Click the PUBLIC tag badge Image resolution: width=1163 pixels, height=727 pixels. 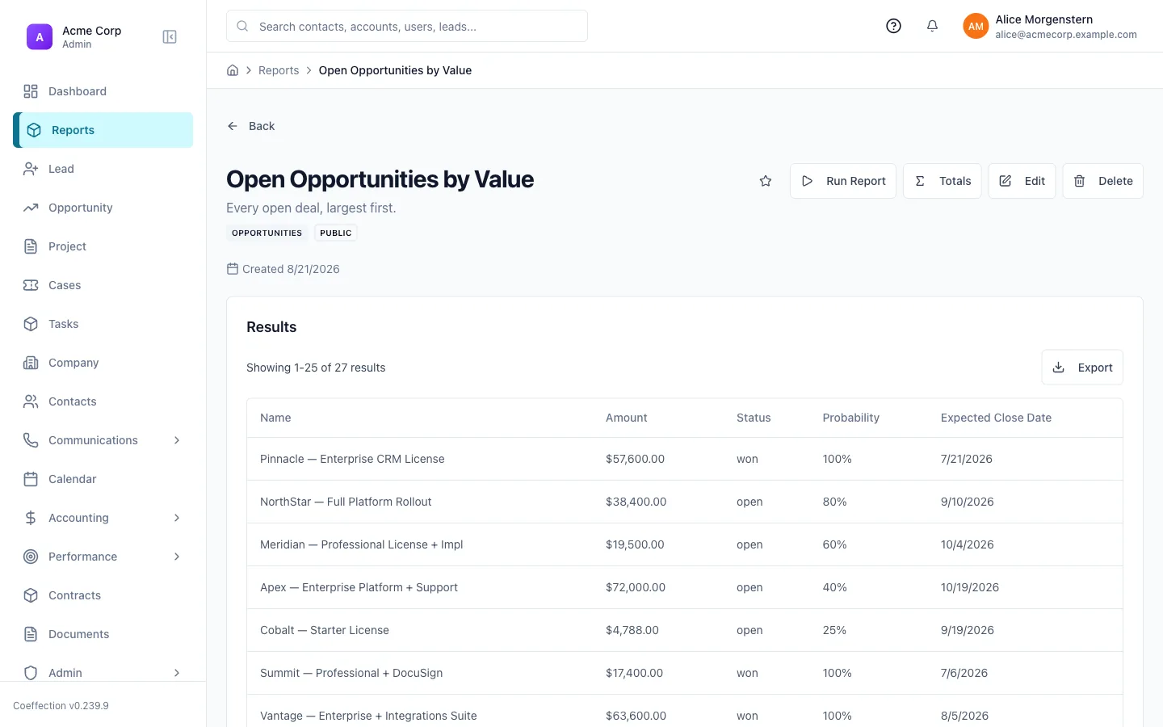point(335,233)
